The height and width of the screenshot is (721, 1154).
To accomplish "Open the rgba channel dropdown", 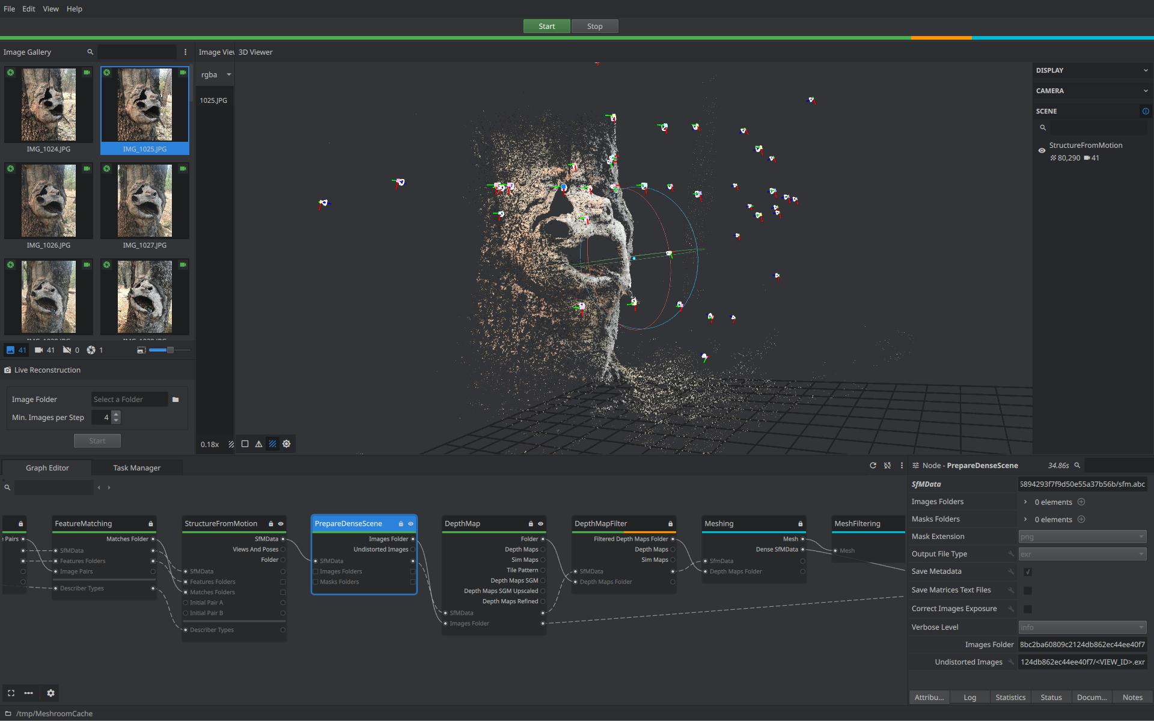I will (x=216, y=75).
